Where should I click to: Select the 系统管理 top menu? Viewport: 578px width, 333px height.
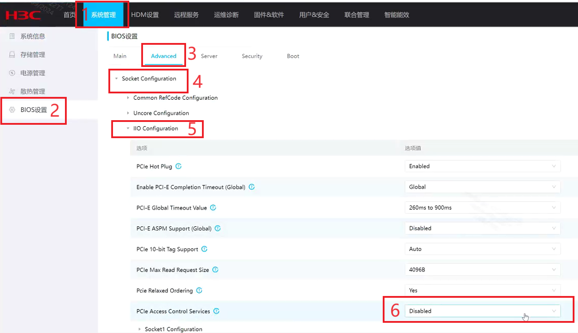103,15
